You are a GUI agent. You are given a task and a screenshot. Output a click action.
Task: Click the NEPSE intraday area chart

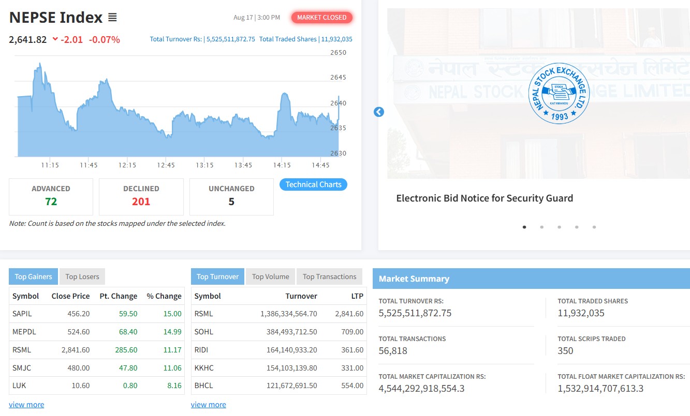click(178, 110)
